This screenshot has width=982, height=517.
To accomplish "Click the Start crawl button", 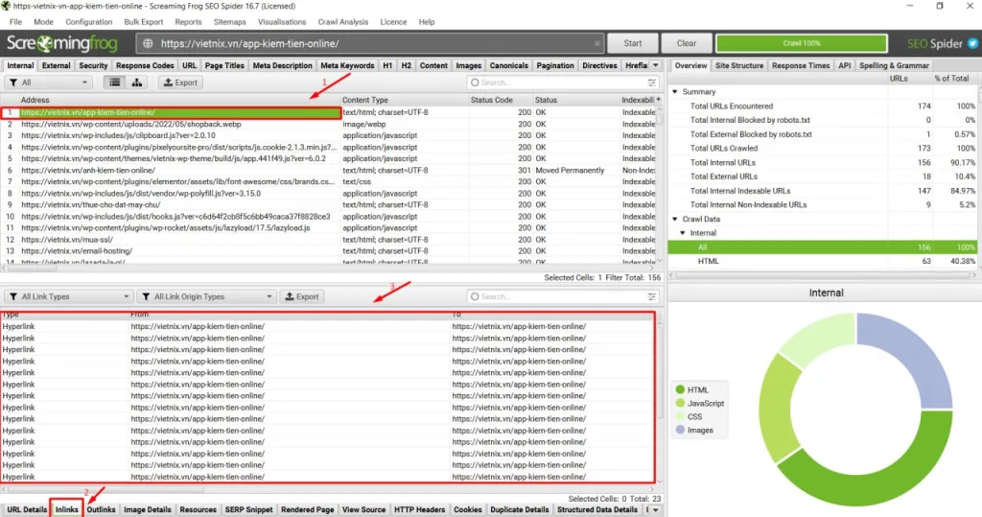I will [x=633, y=43].
